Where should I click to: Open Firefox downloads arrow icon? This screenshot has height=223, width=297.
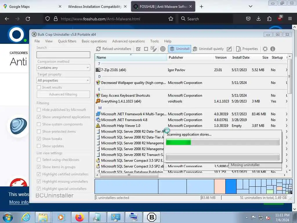coord(258,19)
